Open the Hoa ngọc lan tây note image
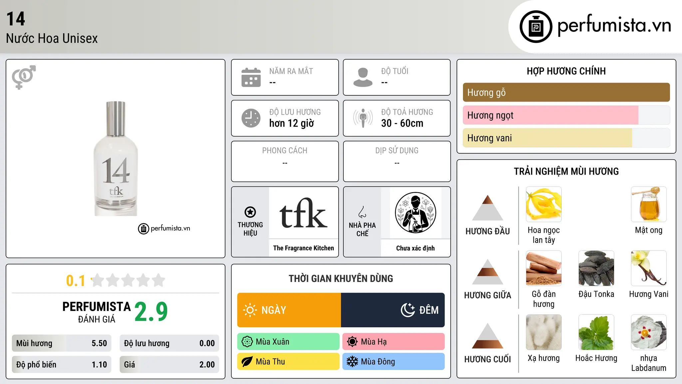The width and height of the screenshot is (682, 384). pyautogui.click(x=544, y=204)
